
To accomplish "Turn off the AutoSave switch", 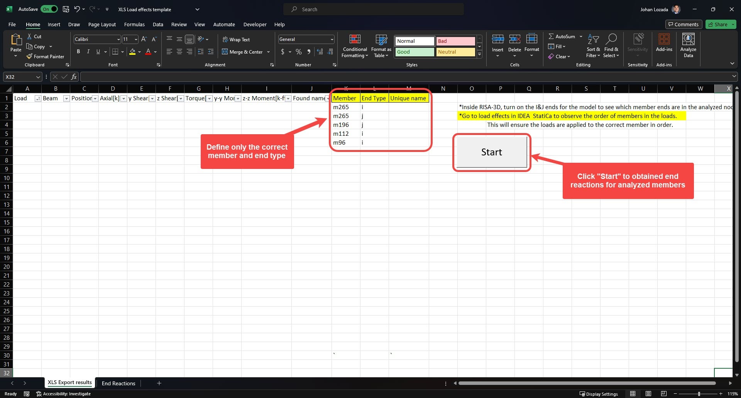I will point(49,9).
